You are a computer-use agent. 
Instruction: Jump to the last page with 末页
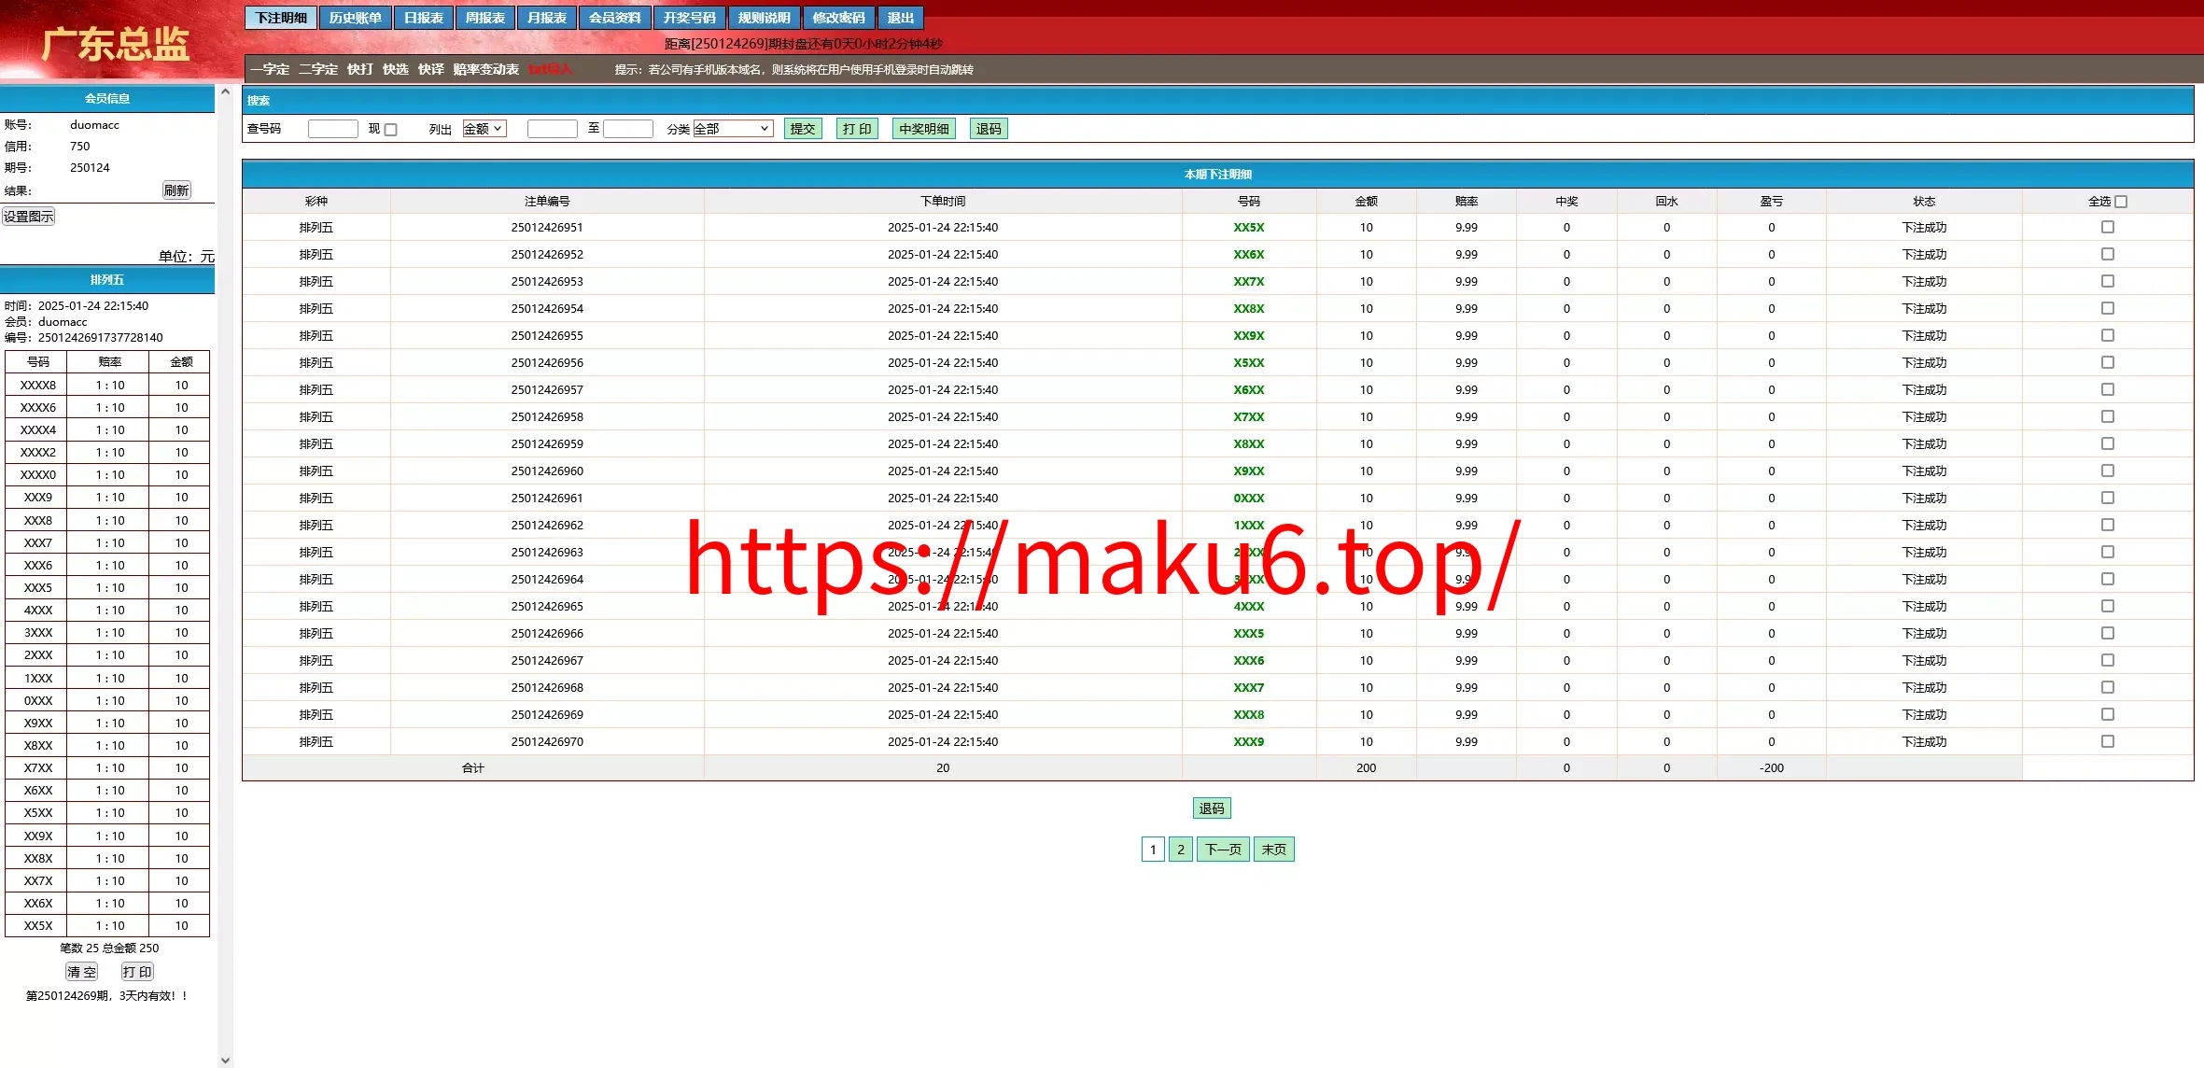(x=1274, y=850)
